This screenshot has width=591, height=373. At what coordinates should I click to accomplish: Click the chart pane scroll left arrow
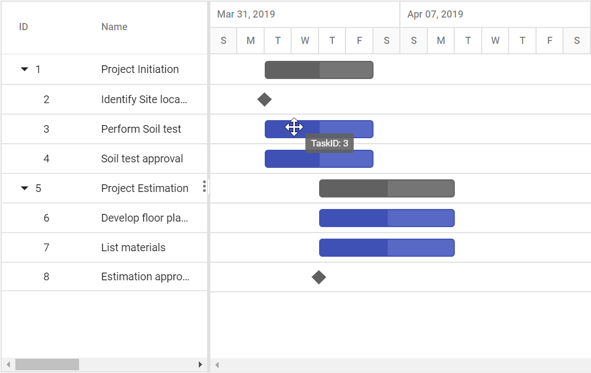(x=217, y=364)
